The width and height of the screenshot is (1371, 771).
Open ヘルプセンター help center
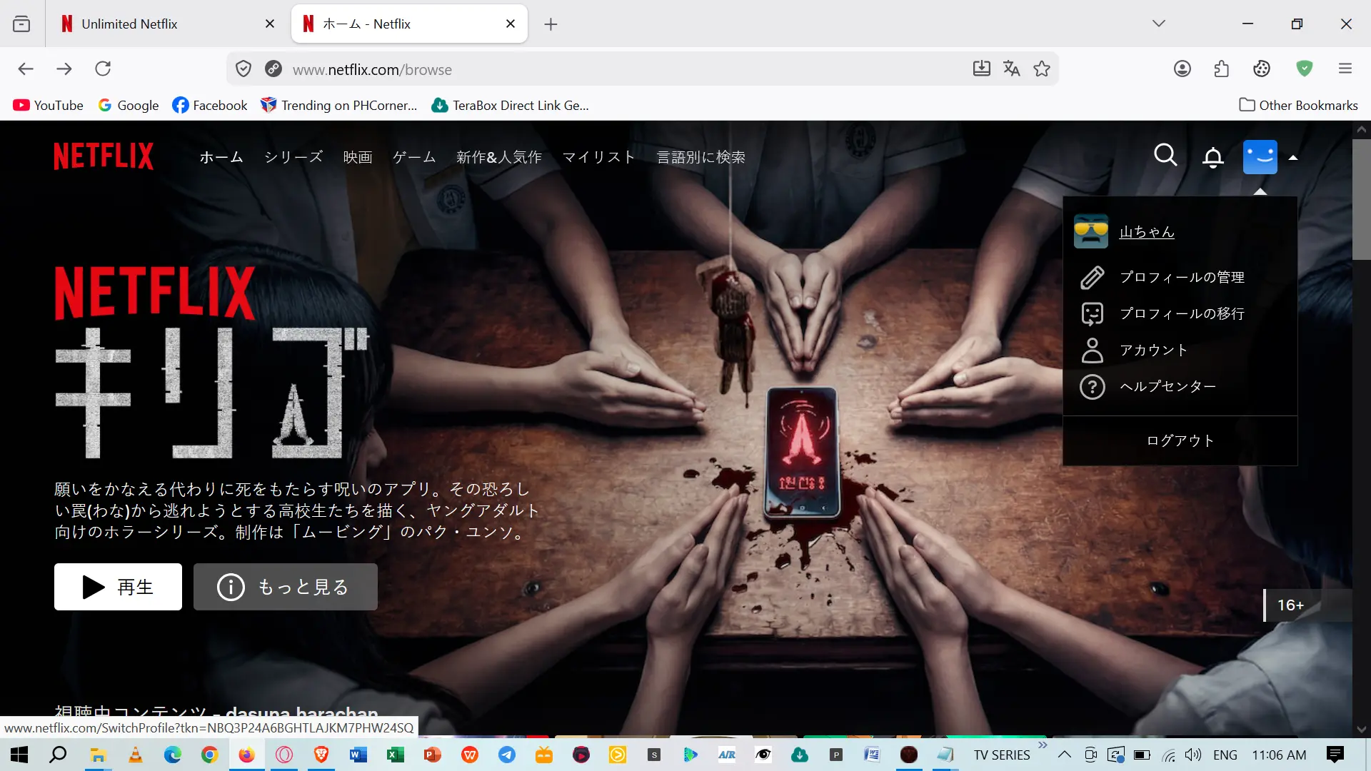[x=1168, y=386]
